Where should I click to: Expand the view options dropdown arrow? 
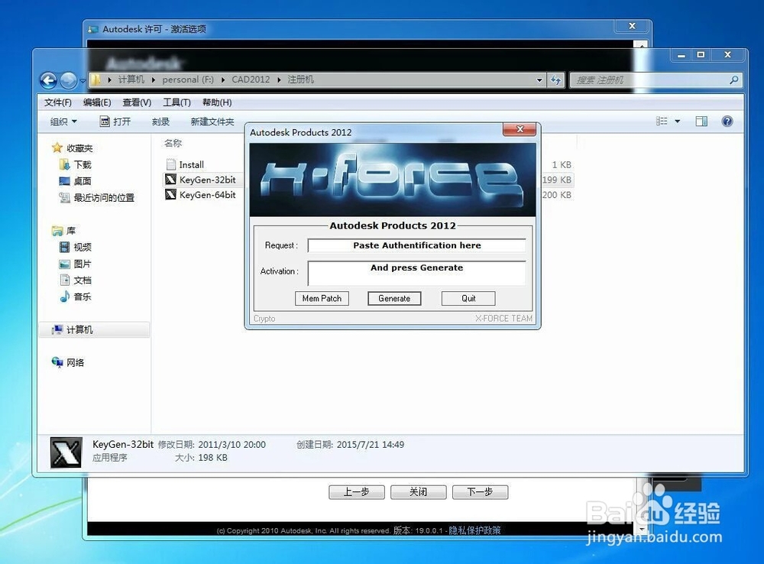tap(677, 121)
